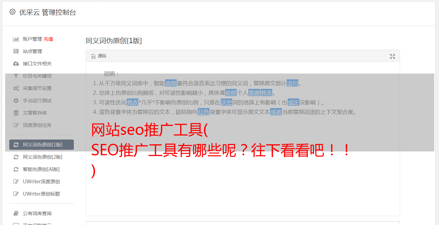439x225 pixels.
Task: Open 智能伪原创[AI版] menu item
Action: [41, 169]
